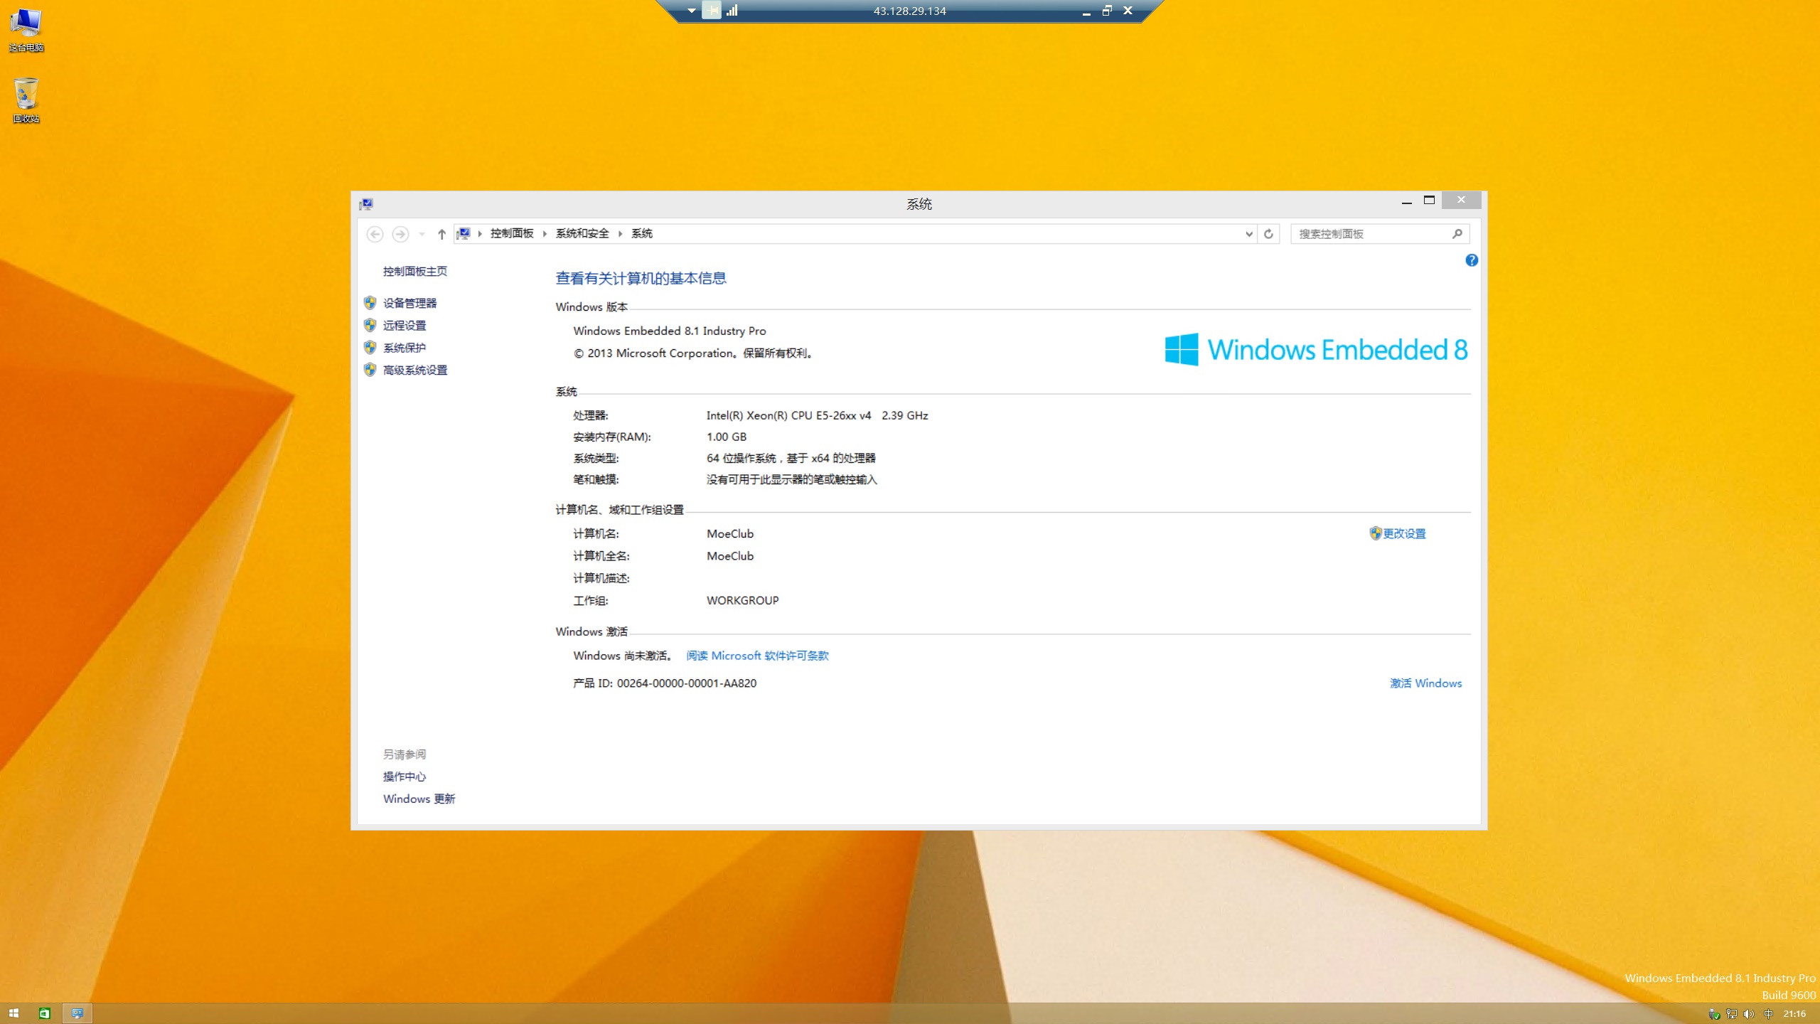Close the remote desktop connection 43.128.29.134
This screenshot has height=1024, width=1820.
(1128, 11)
